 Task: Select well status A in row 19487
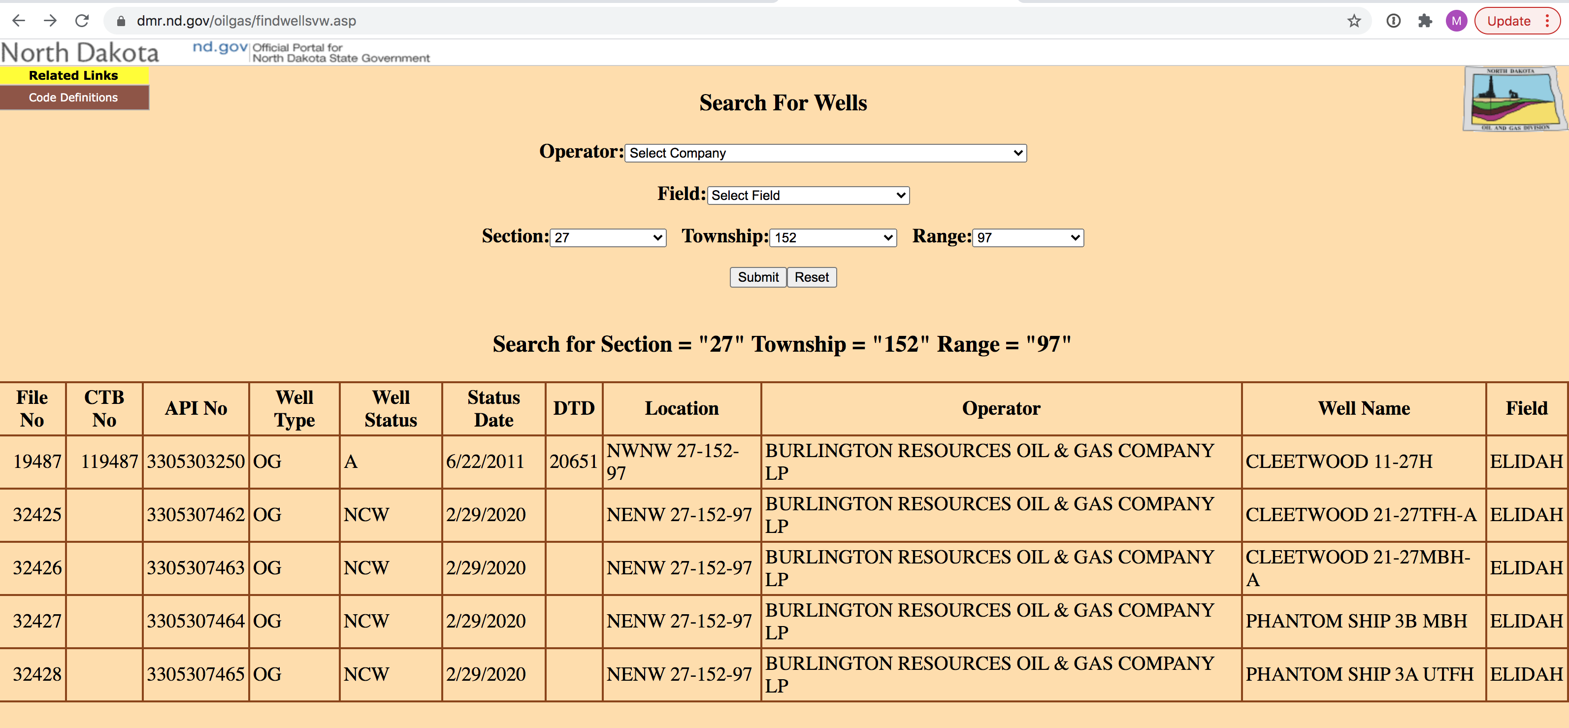(391, 462)
